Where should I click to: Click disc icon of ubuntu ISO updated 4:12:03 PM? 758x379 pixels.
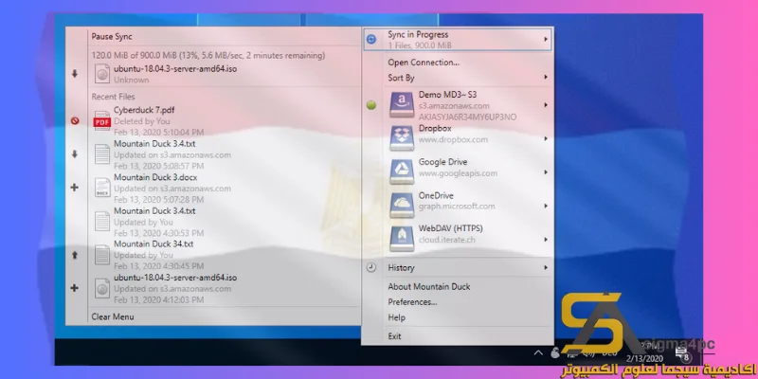click(102, 288)
